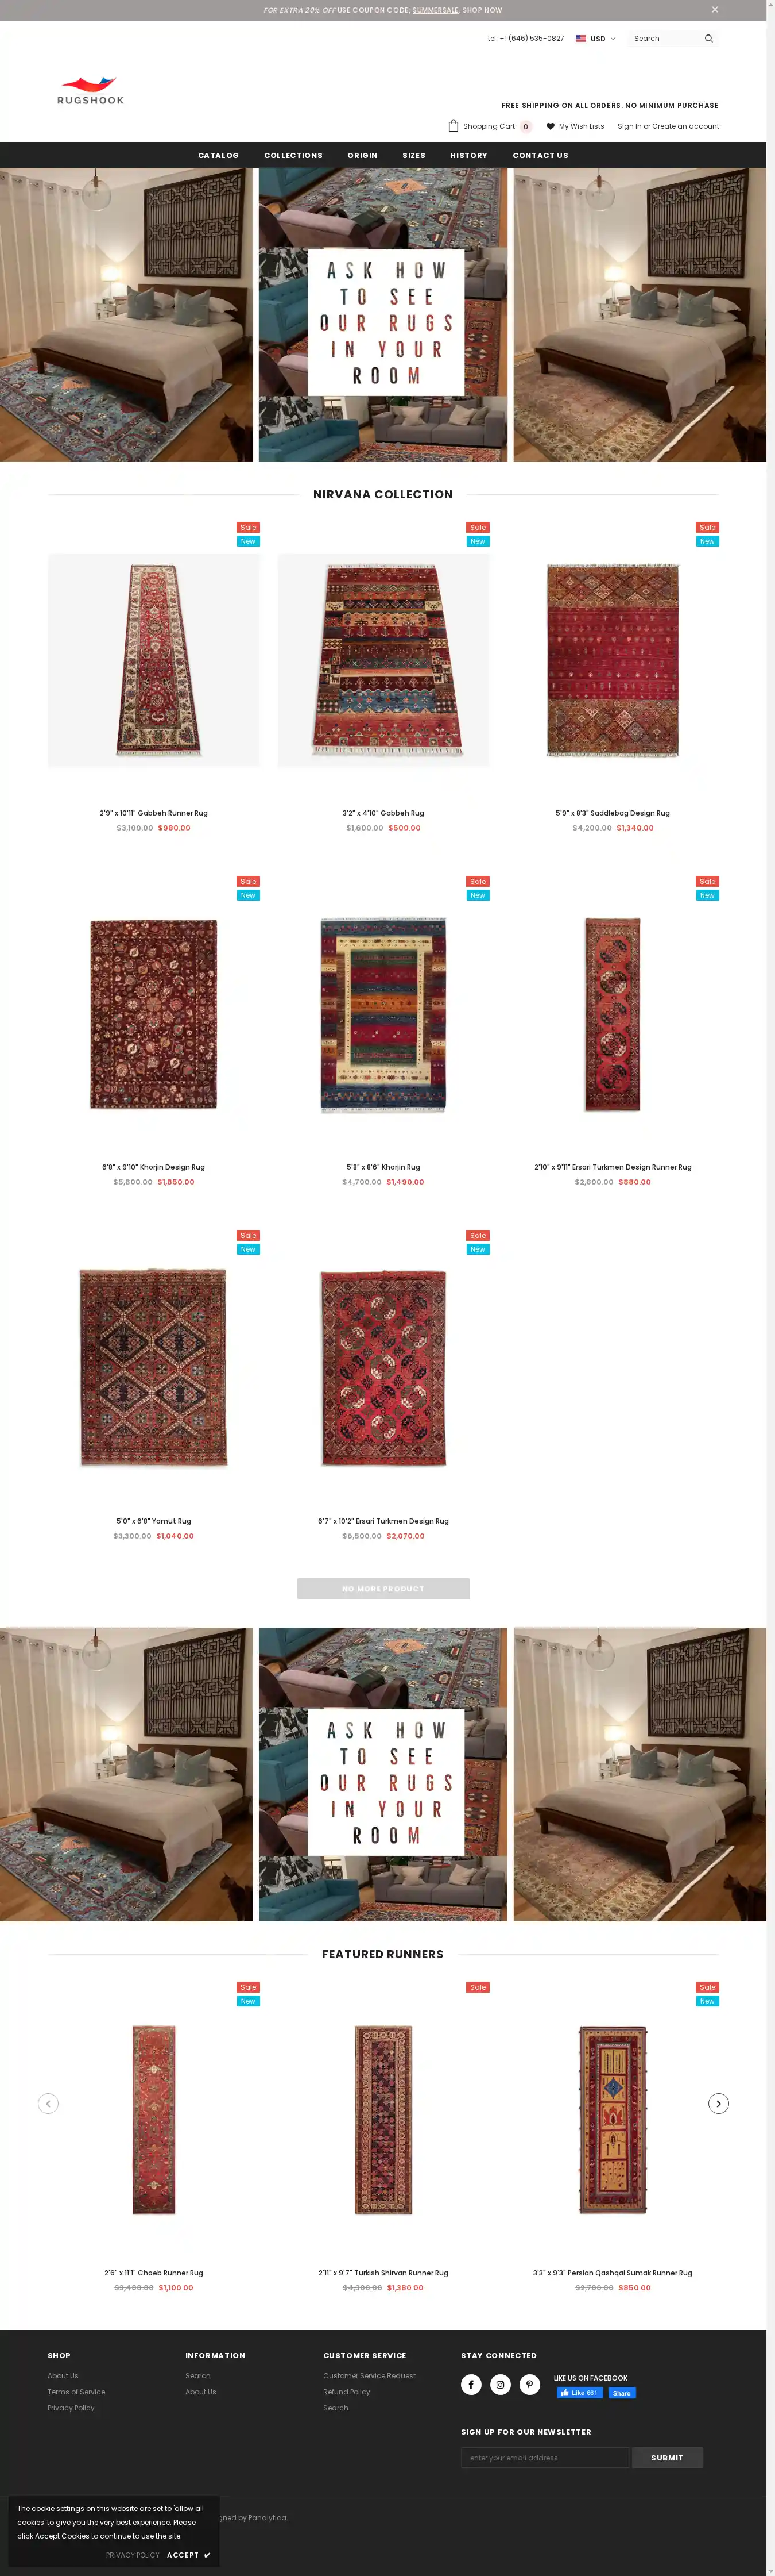This screenshot has width=775, height=2576.
Task: Open My Wish Lists heart icon
Action: point(551,127)
